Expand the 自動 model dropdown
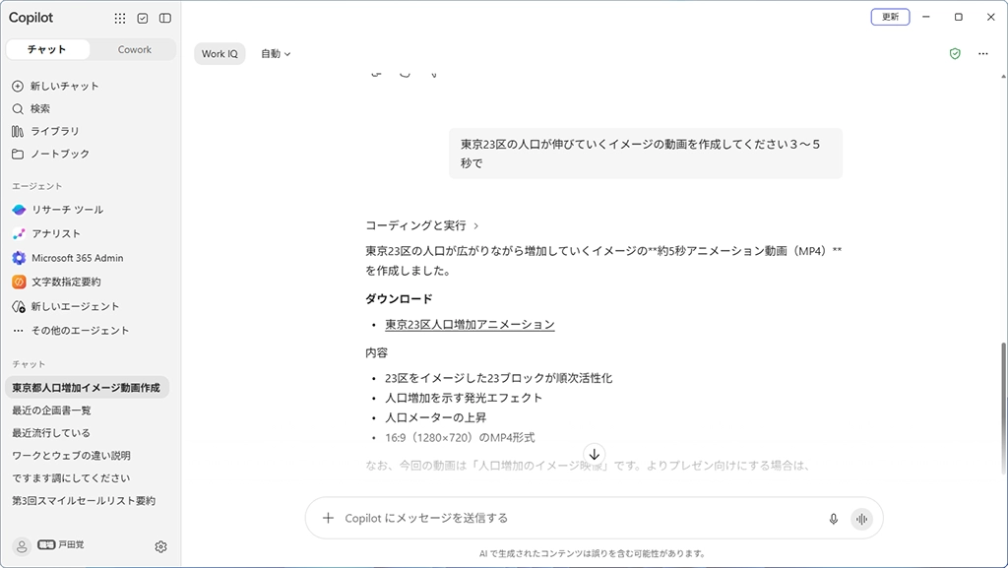 276,54
